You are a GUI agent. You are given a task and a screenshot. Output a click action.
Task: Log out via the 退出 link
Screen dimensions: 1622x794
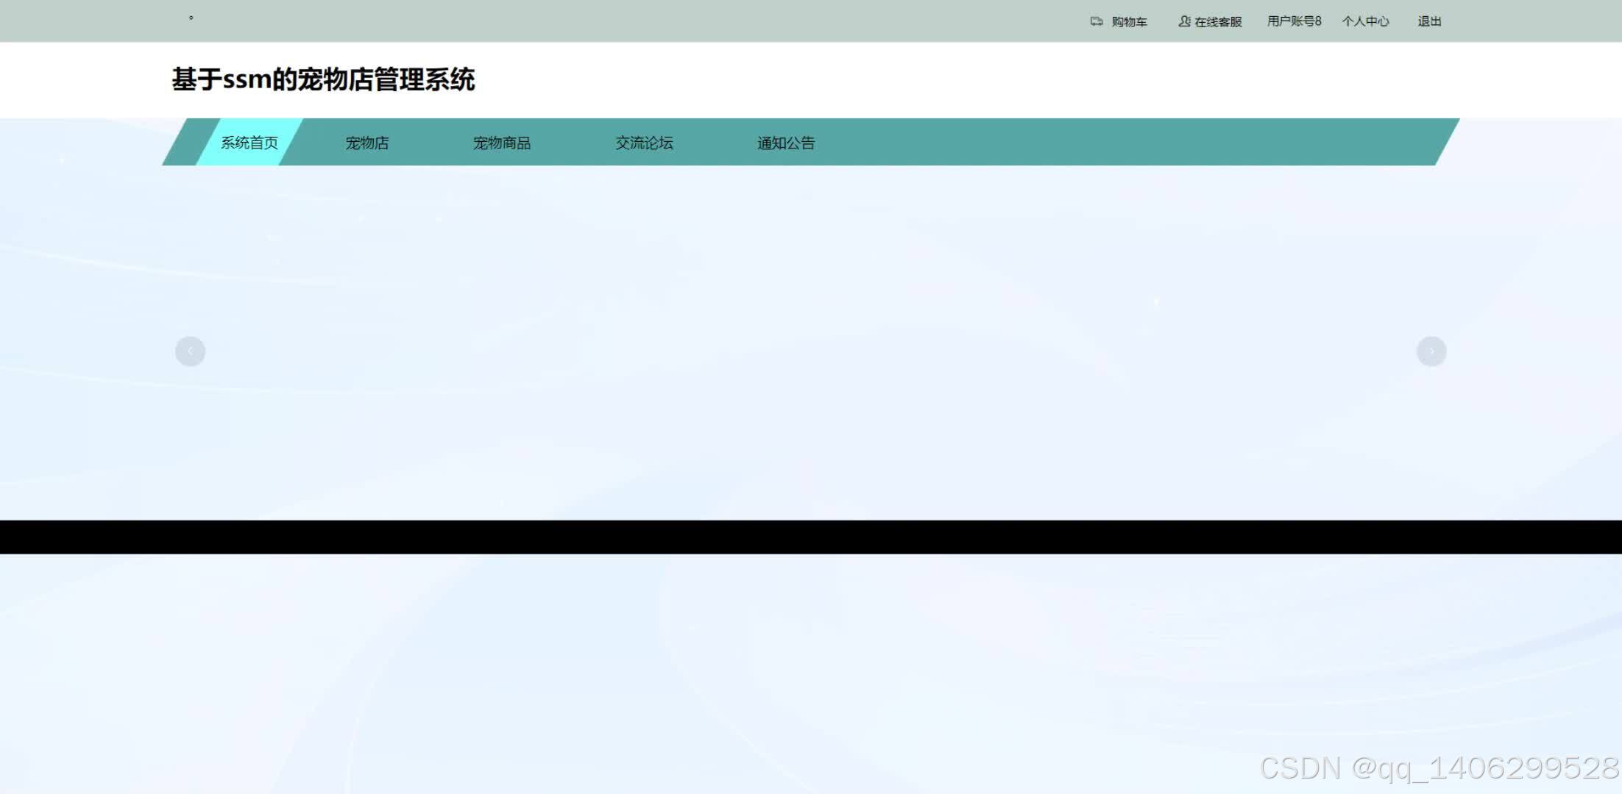click(1429, 21)
